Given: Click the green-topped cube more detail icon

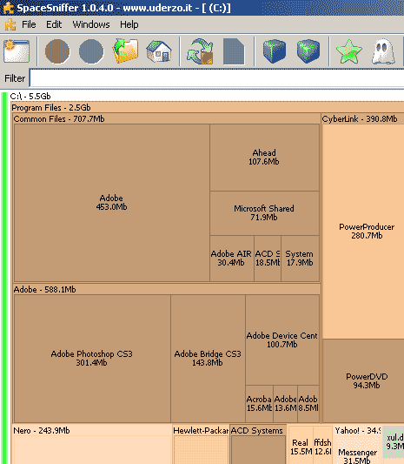Looking at the screenshot, I should 308,51.
